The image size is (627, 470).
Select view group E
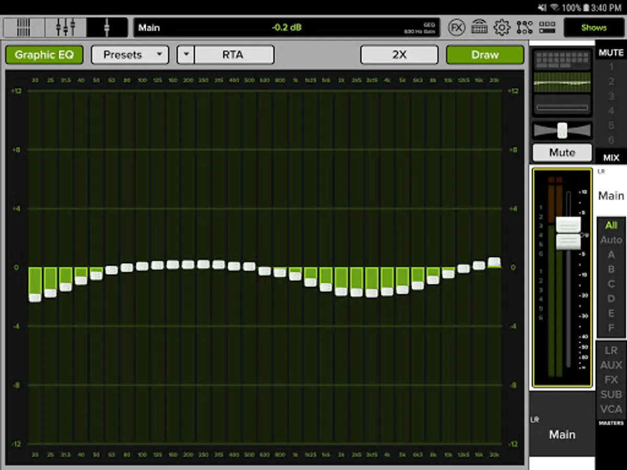(611, 313)
